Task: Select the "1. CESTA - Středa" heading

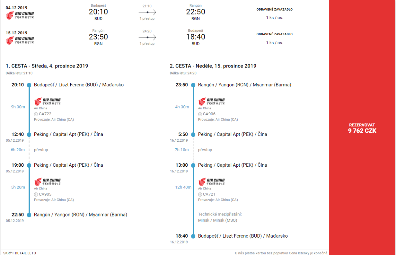Action: [47, 66]
